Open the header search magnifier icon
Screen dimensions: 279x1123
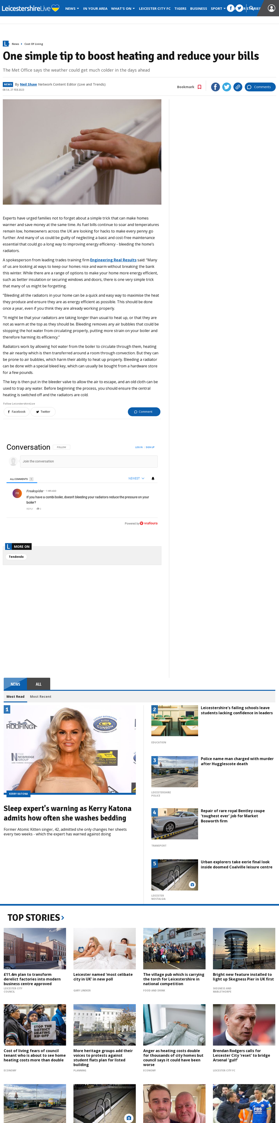(251, 8)
